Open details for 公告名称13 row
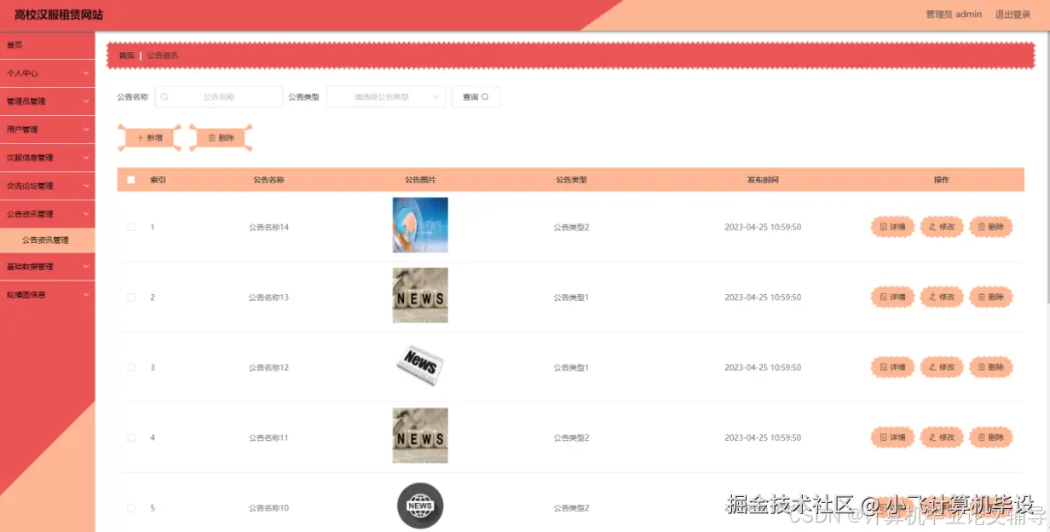Viewport: 1050px width, 532px height. point(892,297)
